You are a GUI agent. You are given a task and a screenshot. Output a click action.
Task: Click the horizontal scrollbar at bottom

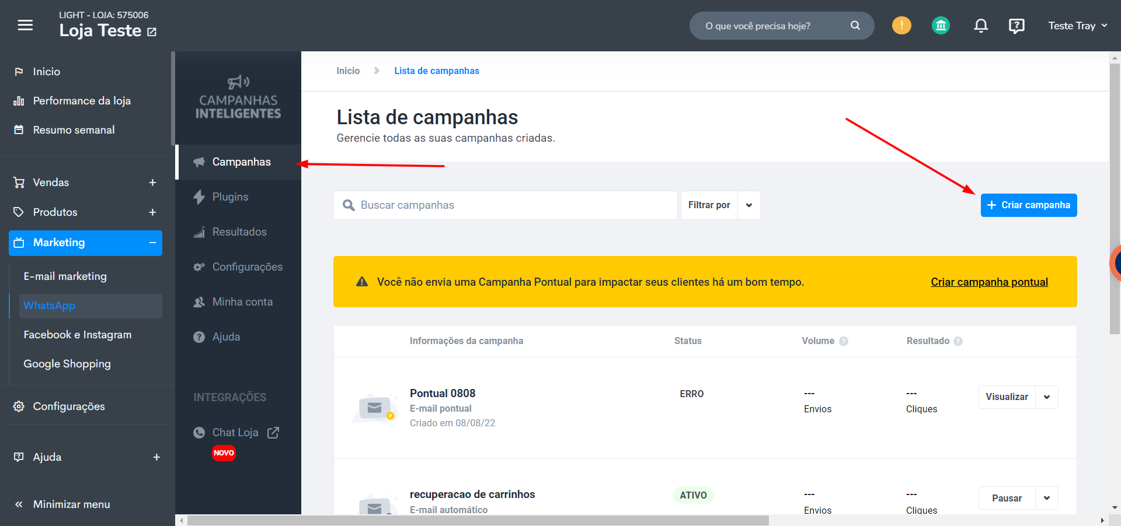coord(478,520)
